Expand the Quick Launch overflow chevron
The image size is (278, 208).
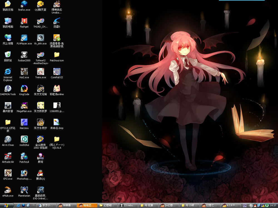click(x=34, y=205)
